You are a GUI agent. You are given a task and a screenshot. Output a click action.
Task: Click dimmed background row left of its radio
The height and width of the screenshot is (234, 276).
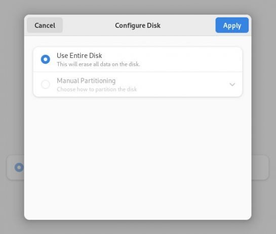click(11, 168)
